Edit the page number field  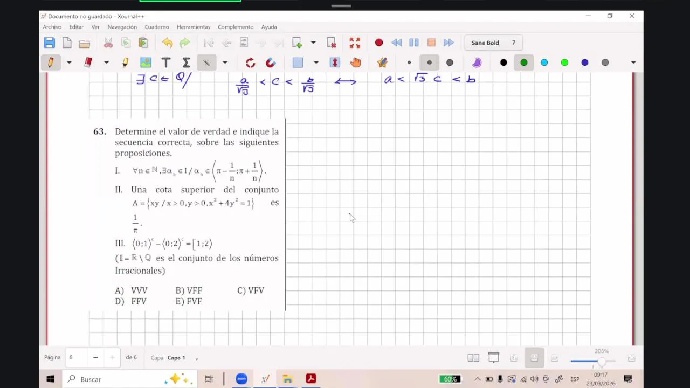[x=76, y=357]
